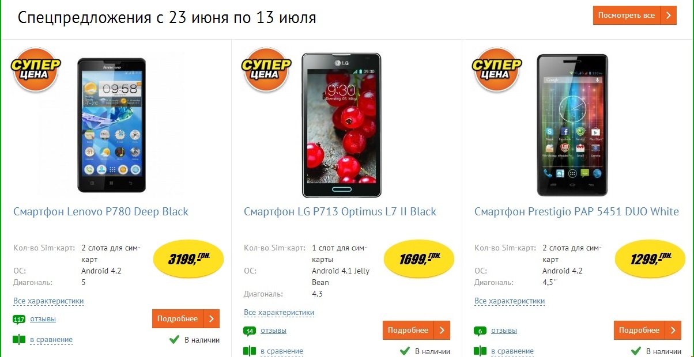The image size is (694, 357).
Task: Open 'Смартфон Prestigio PAP 5451 DUO White' link
Action: click(576, 212)
